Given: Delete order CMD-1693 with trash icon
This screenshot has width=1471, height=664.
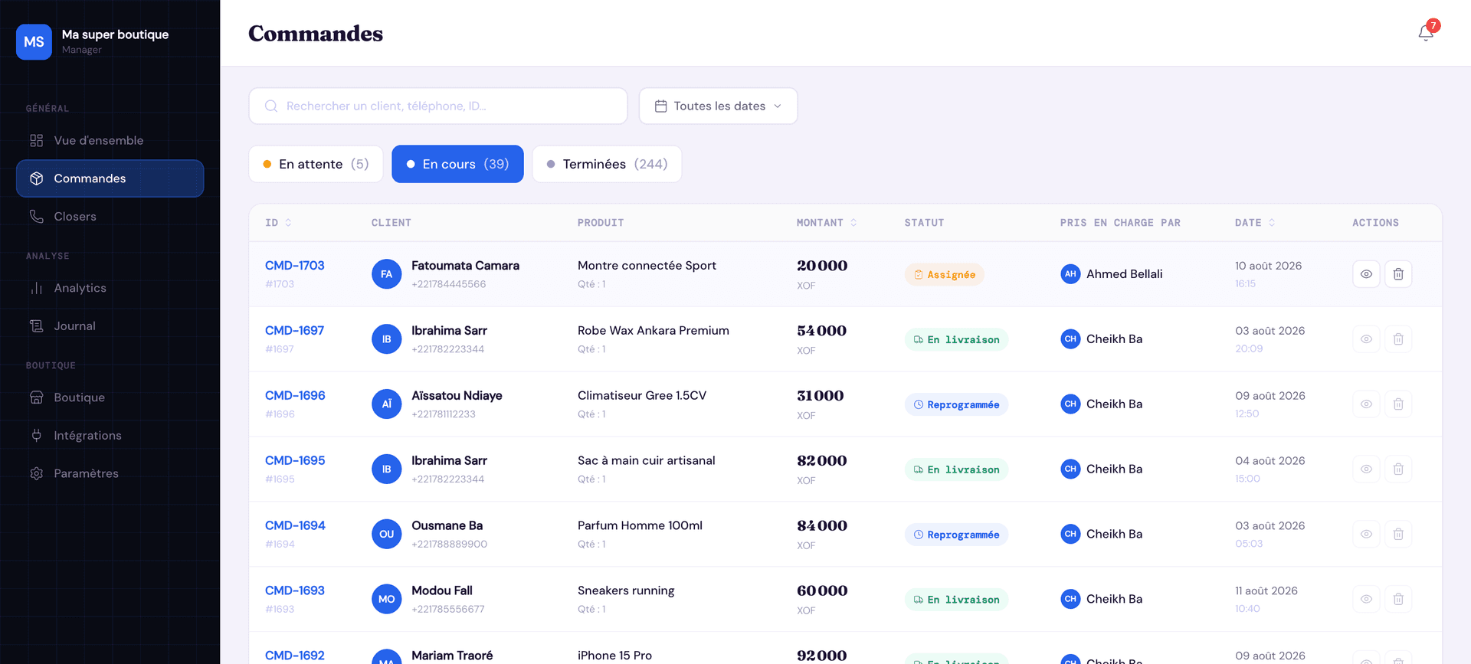Looking at the screenshot, I should pyautogui.click(x=1398, y=600).
